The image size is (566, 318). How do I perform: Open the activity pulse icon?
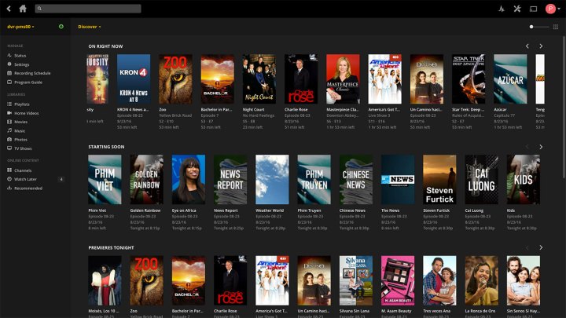coord(501,9)
